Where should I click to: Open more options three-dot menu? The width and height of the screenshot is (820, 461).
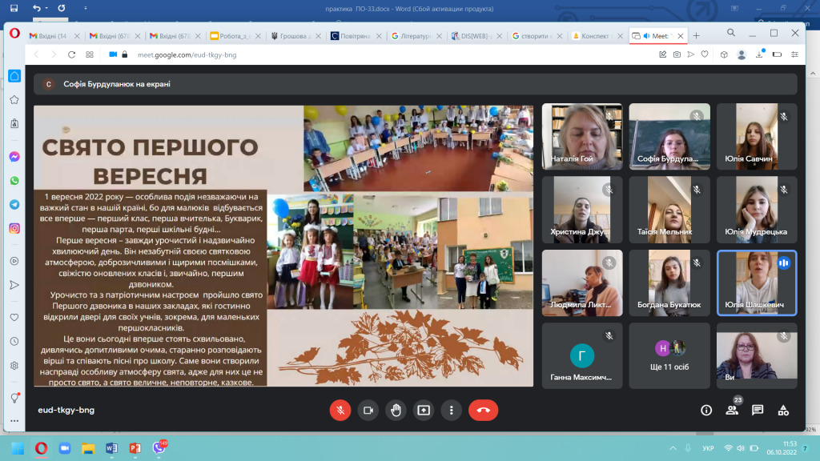pos(452,410)
